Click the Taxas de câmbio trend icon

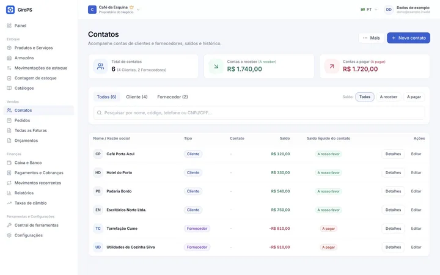pyautogui.click(x=9, y=203)
